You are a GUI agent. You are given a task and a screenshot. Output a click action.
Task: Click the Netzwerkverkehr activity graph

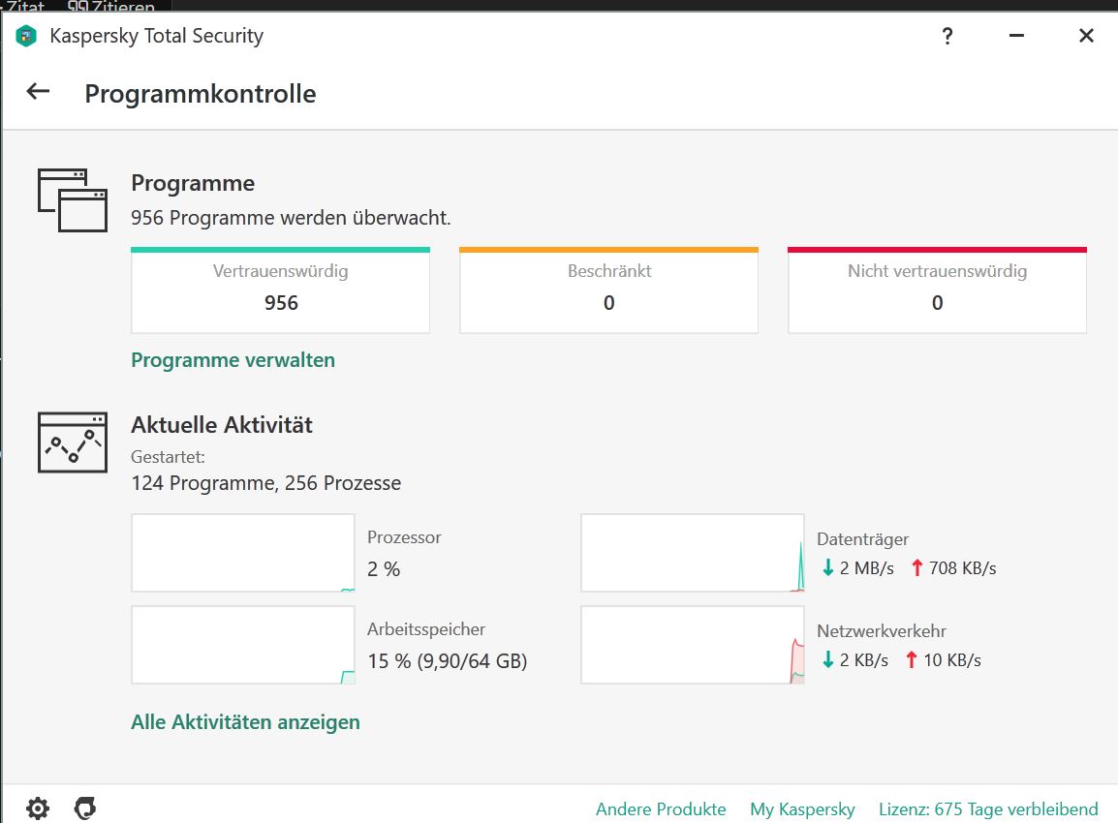tap(693, 645)
